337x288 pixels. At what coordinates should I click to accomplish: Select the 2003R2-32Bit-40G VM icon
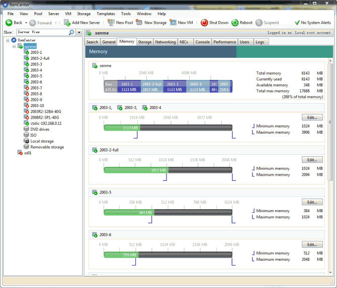pos(26,111)
